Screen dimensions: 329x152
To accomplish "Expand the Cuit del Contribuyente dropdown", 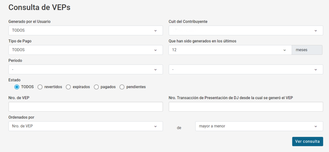I will (246, 30).
